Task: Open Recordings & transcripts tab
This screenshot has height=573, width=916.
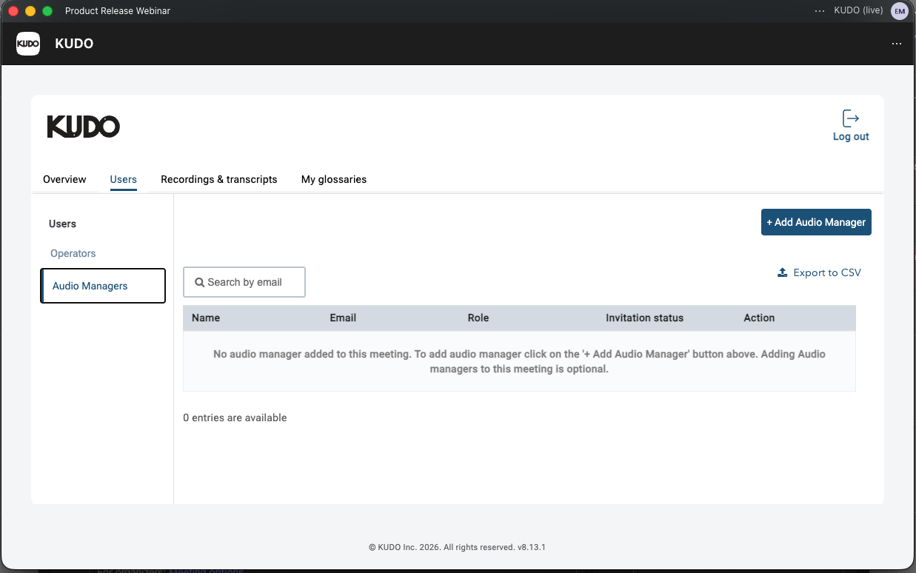Action: [x=219, y=179]
